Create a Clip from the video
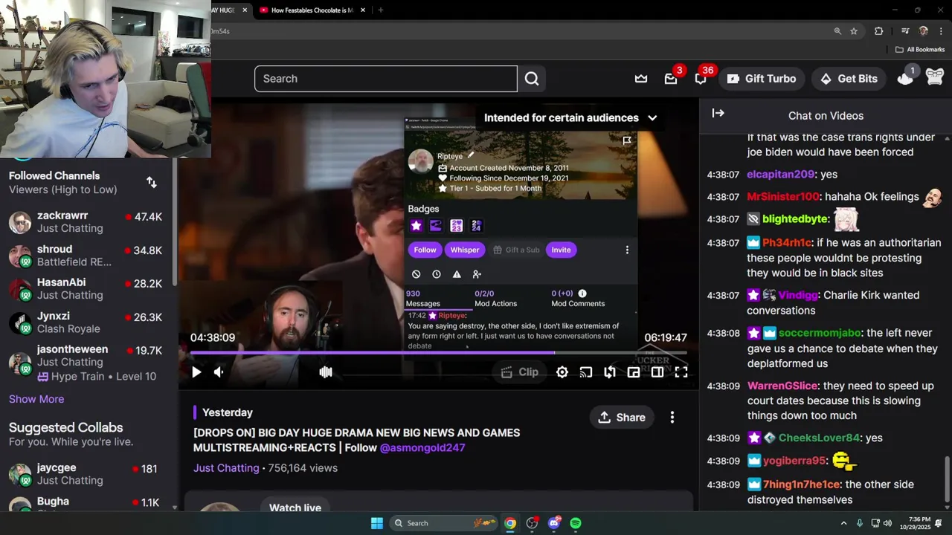 [520, 372]
